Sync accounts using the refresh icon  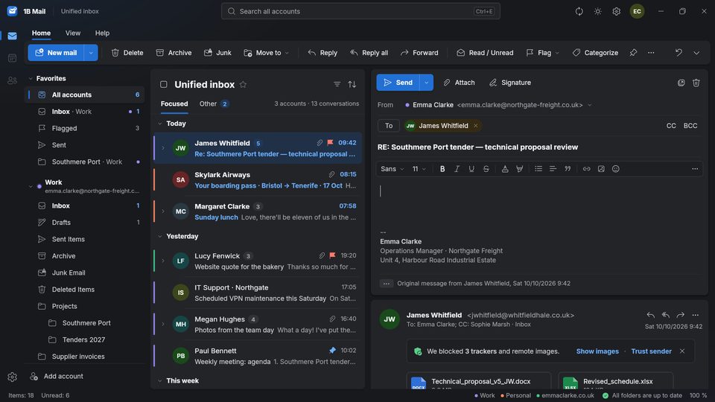pyautogui.click(x=579, y=11)
